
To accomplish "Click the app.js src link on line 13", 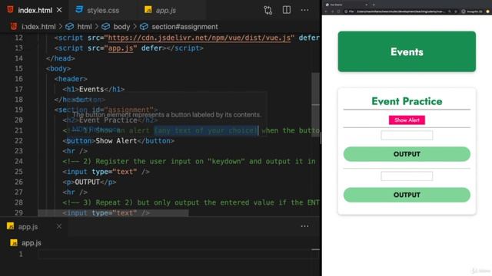I will pos(121,48).
